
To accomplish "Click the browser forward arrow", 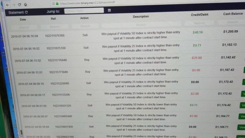I will pos(14,5).
